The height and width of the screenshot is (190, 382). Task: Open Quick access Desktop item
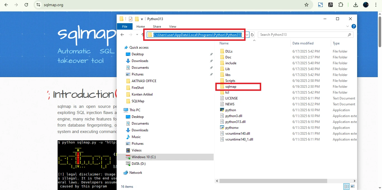[x=138, y=54]
